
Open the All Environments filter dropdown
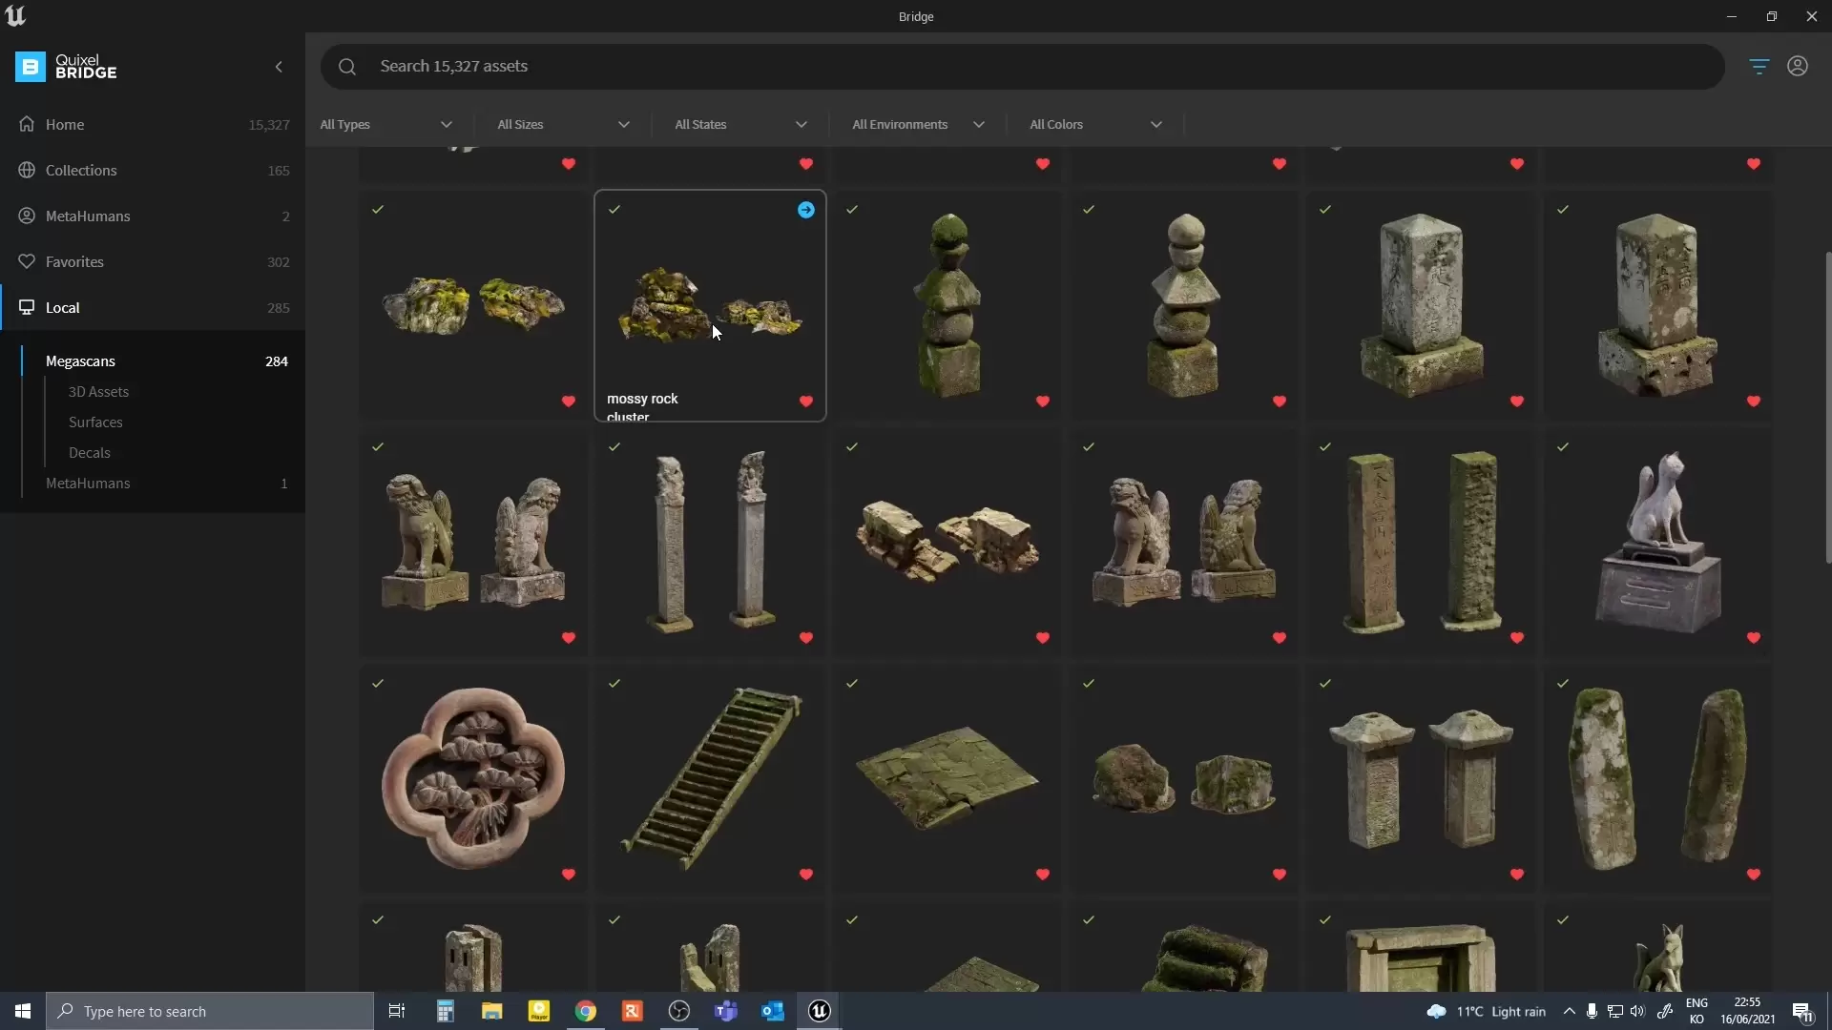918,125
